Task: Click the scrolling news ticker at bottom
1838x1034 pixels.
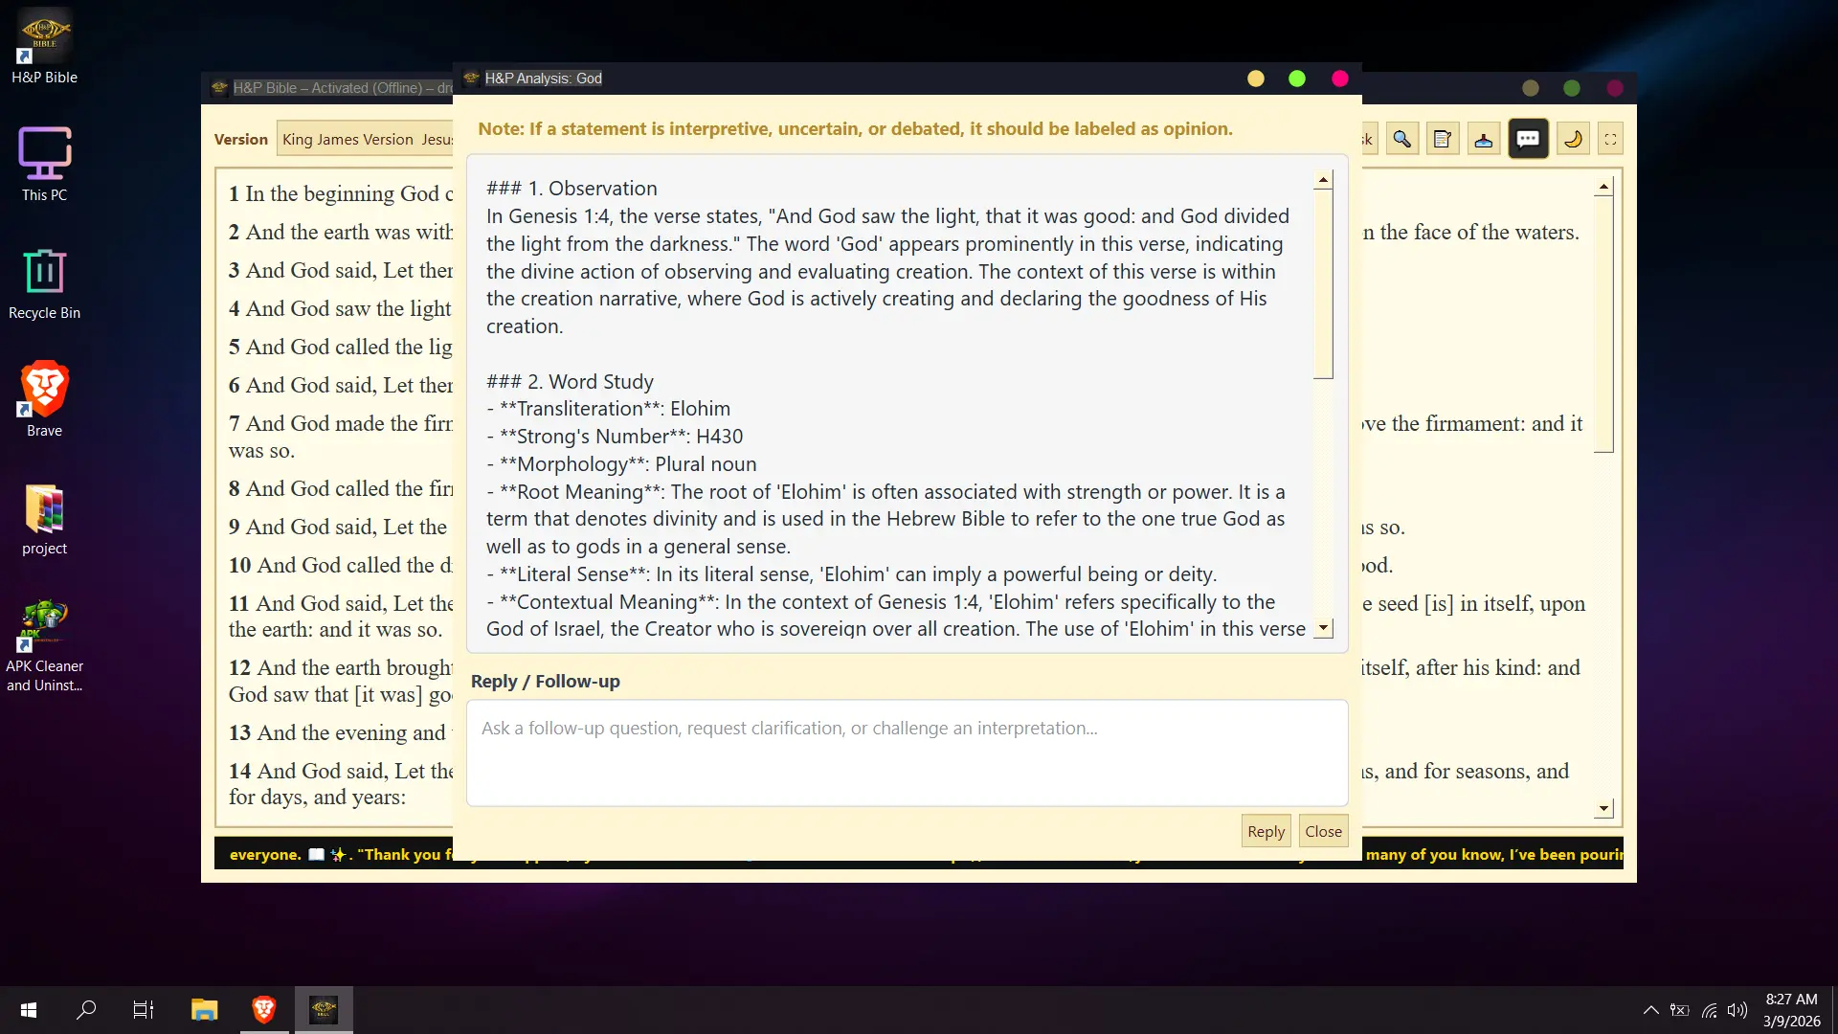Action: 919,855
